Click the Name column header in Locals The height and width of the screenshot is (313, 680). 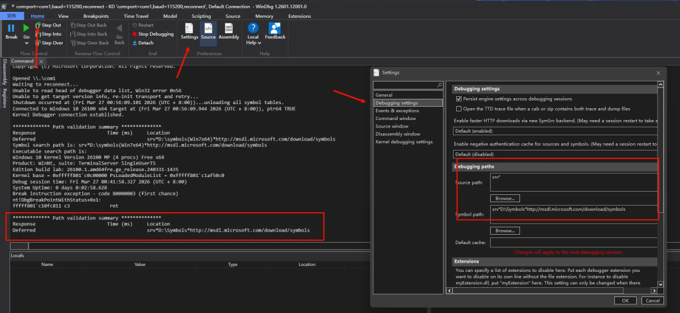pos(47,265)
